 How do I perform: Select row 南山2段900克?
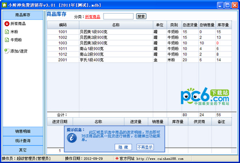(139, 54)
